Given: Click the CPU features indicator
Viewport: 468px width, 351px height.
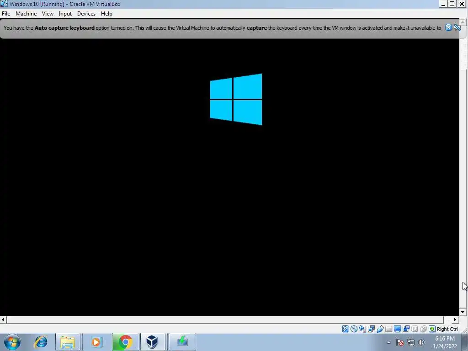Looking at the screenshot, I should pyautogui.click(x=415, y=329).
